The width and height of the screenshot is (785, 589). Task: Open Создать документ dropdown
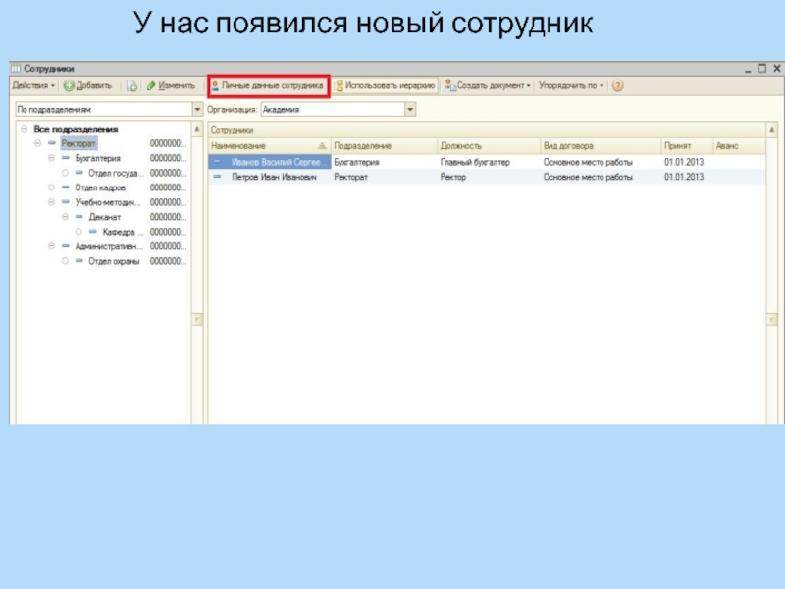pyautogui.click(x=488, y=86)
